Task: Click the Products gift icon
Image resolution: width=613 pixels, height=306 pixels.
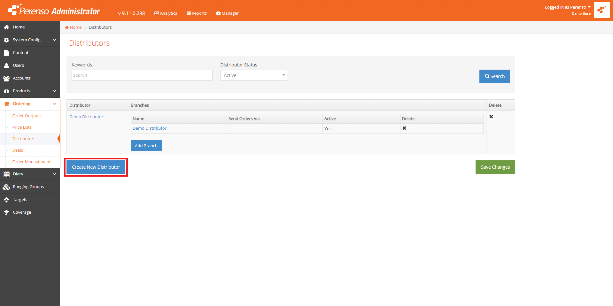Action: [6, 91]
